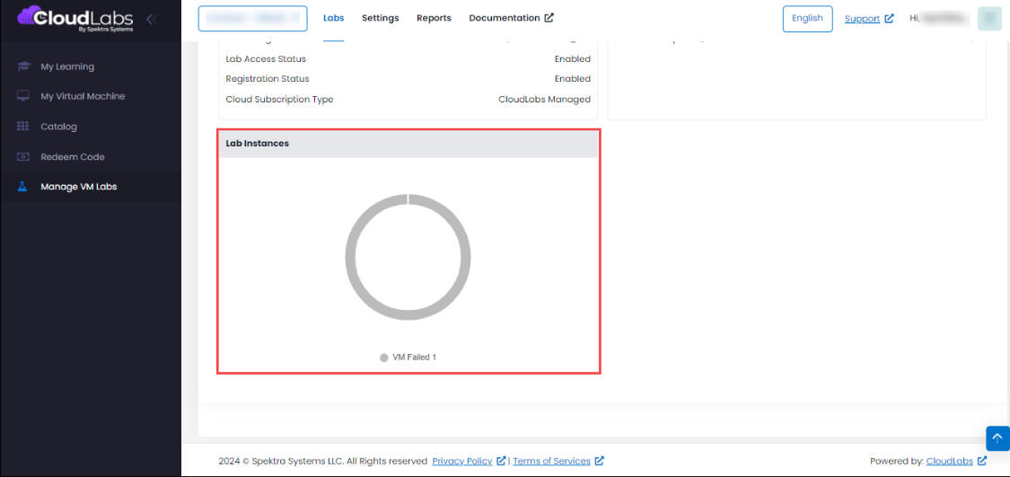
Task: Click the VM Failed 1 legend label
Action: (414, 358)
